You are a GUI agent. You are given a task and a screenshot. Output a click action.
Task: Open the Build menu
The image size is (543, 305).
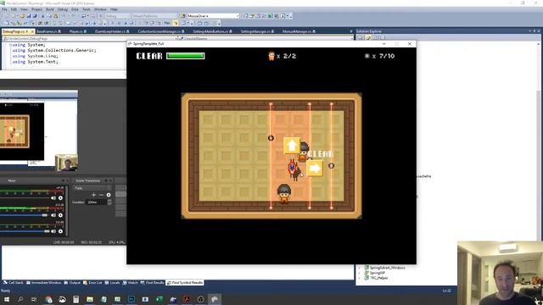pos(49,9)
